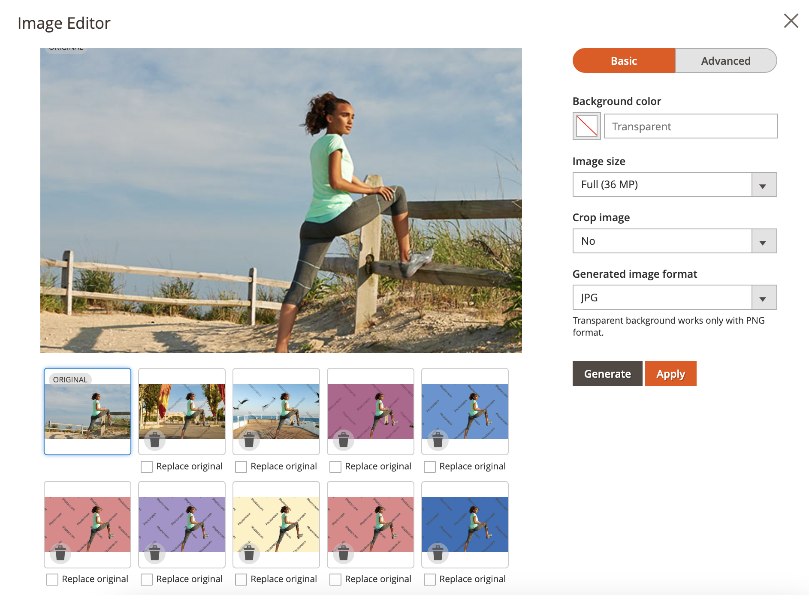Delete the light blue background variant
The image size is (809, 595).
(x=438, y=439)
